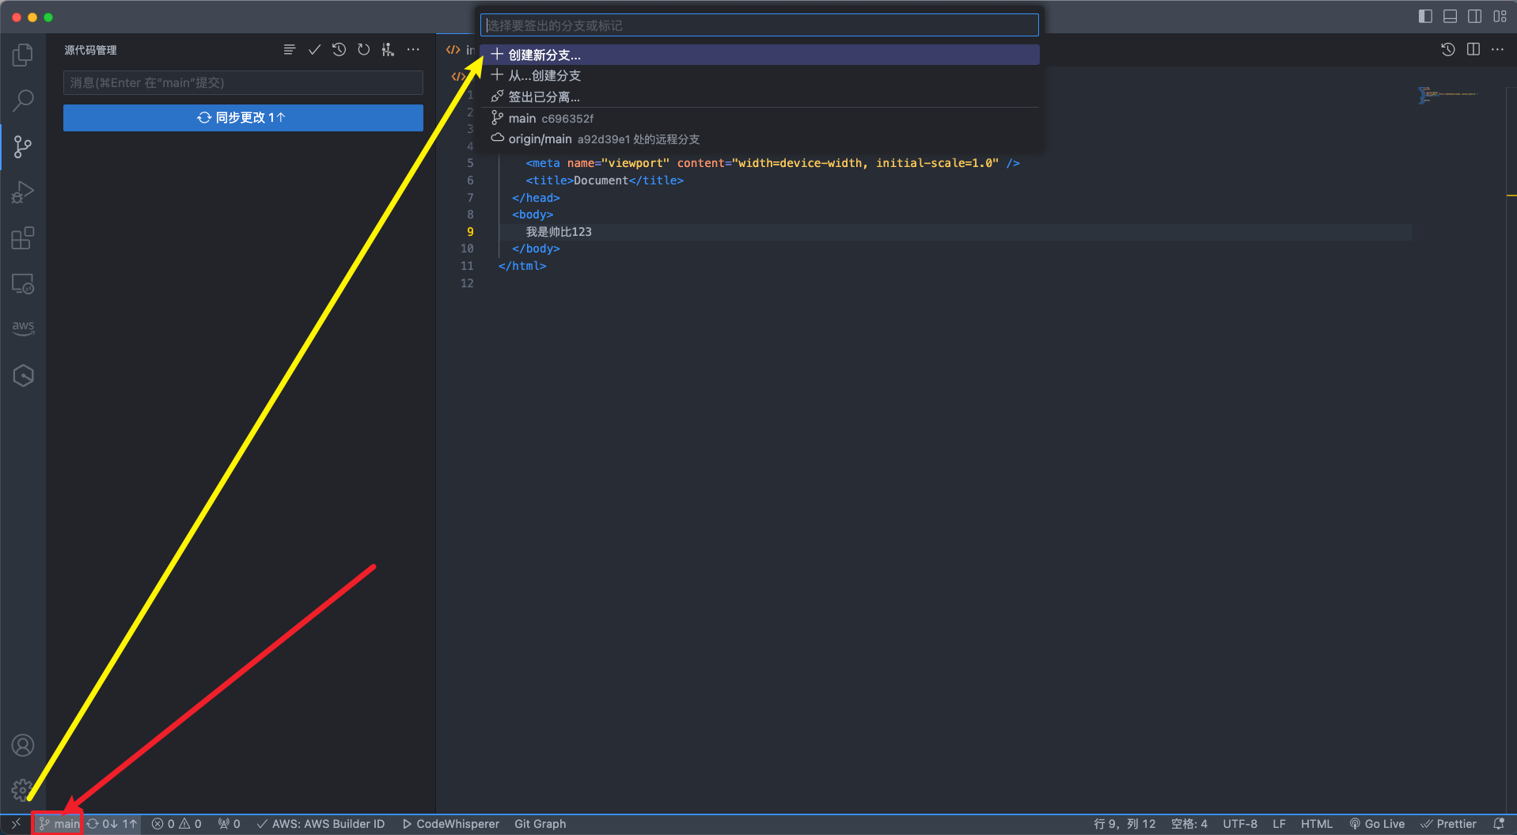The width and height of the screenshot is (1517, 835).
Task: Click the Git Graph icon in source control header
Action: (388, 50)
